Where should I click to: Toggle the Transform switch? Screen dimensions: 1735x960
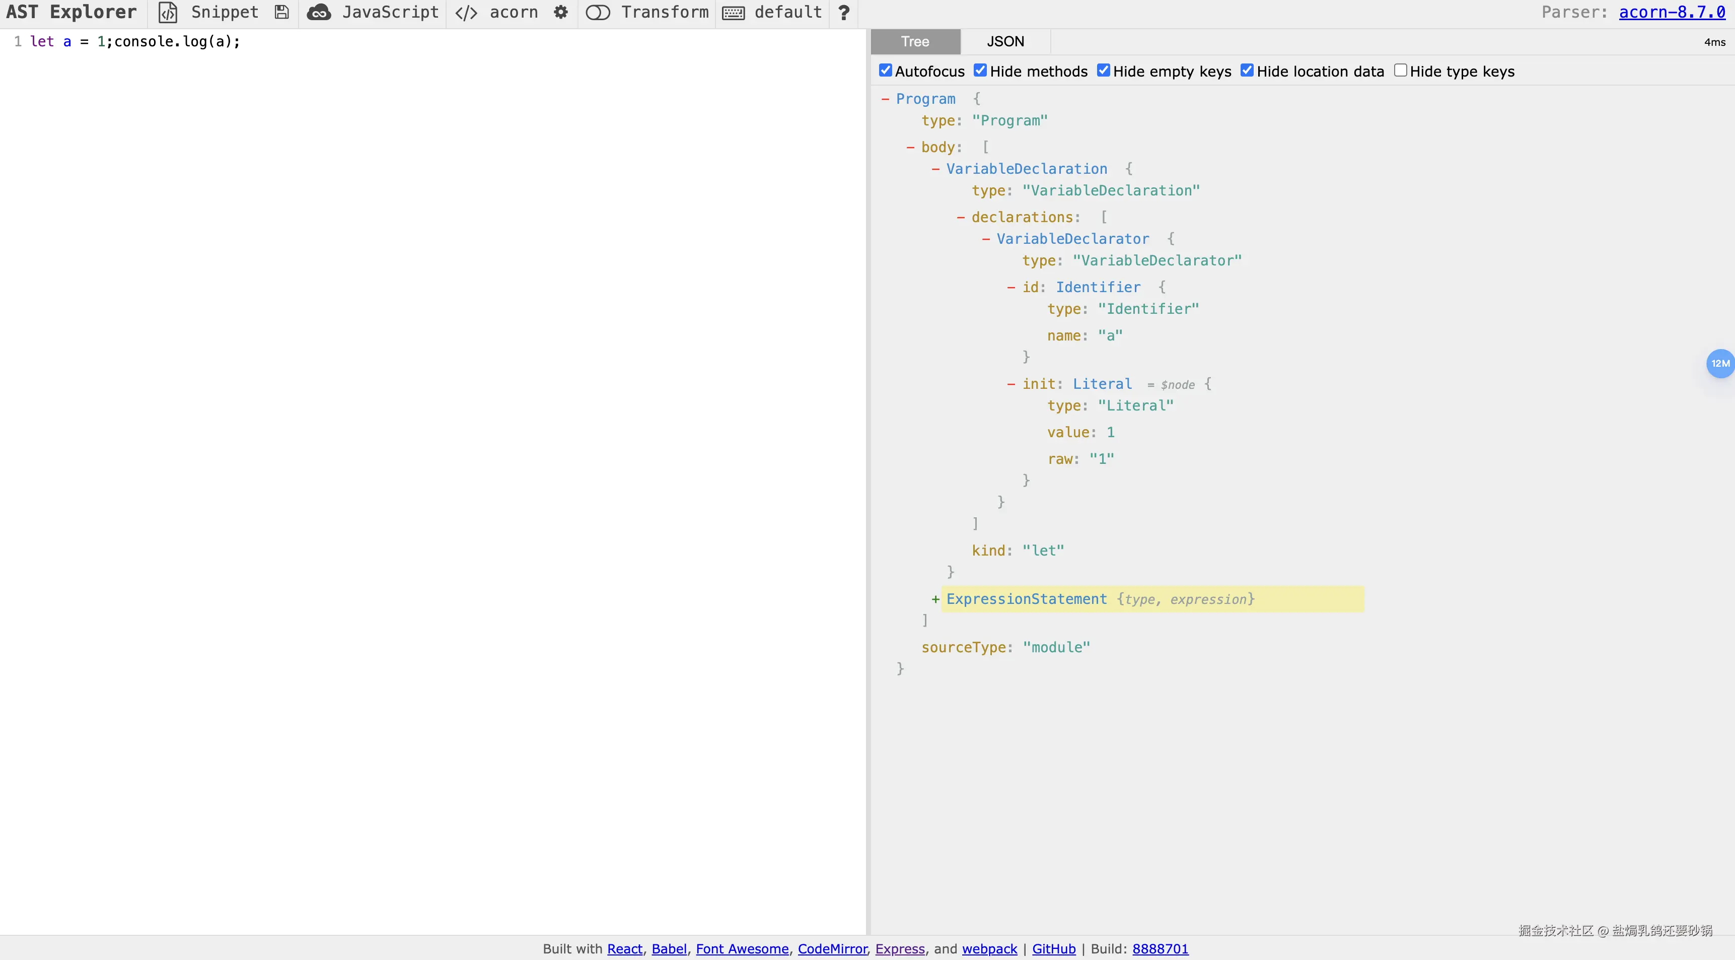pos(598,13)
